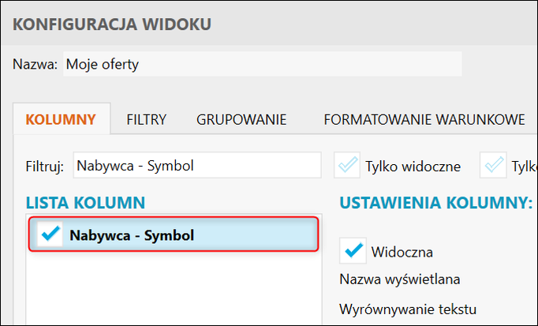Go to the GRUPOWANIE tab
538x326 pixels.
tap(241, 120)
